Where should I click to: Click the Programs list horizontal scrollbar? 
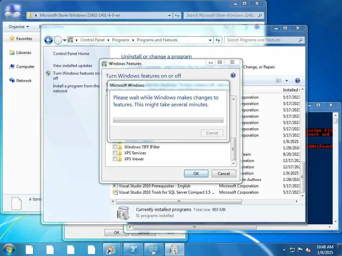[x=179, y=202]
